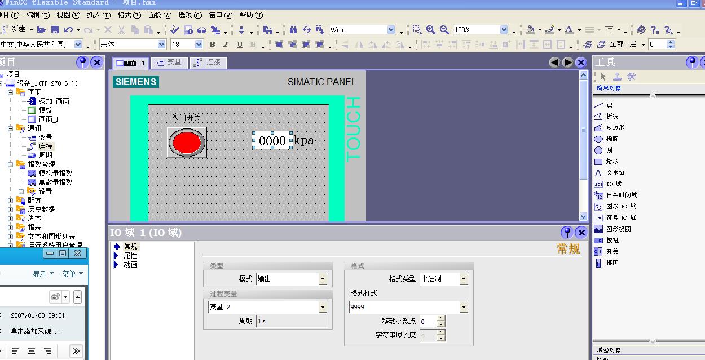Switch to the 变量 tab

(169, 63)
